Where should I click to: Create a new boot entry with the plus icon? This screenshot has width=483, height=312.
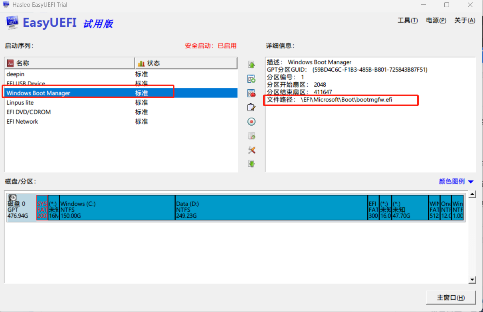coord(251,79)
